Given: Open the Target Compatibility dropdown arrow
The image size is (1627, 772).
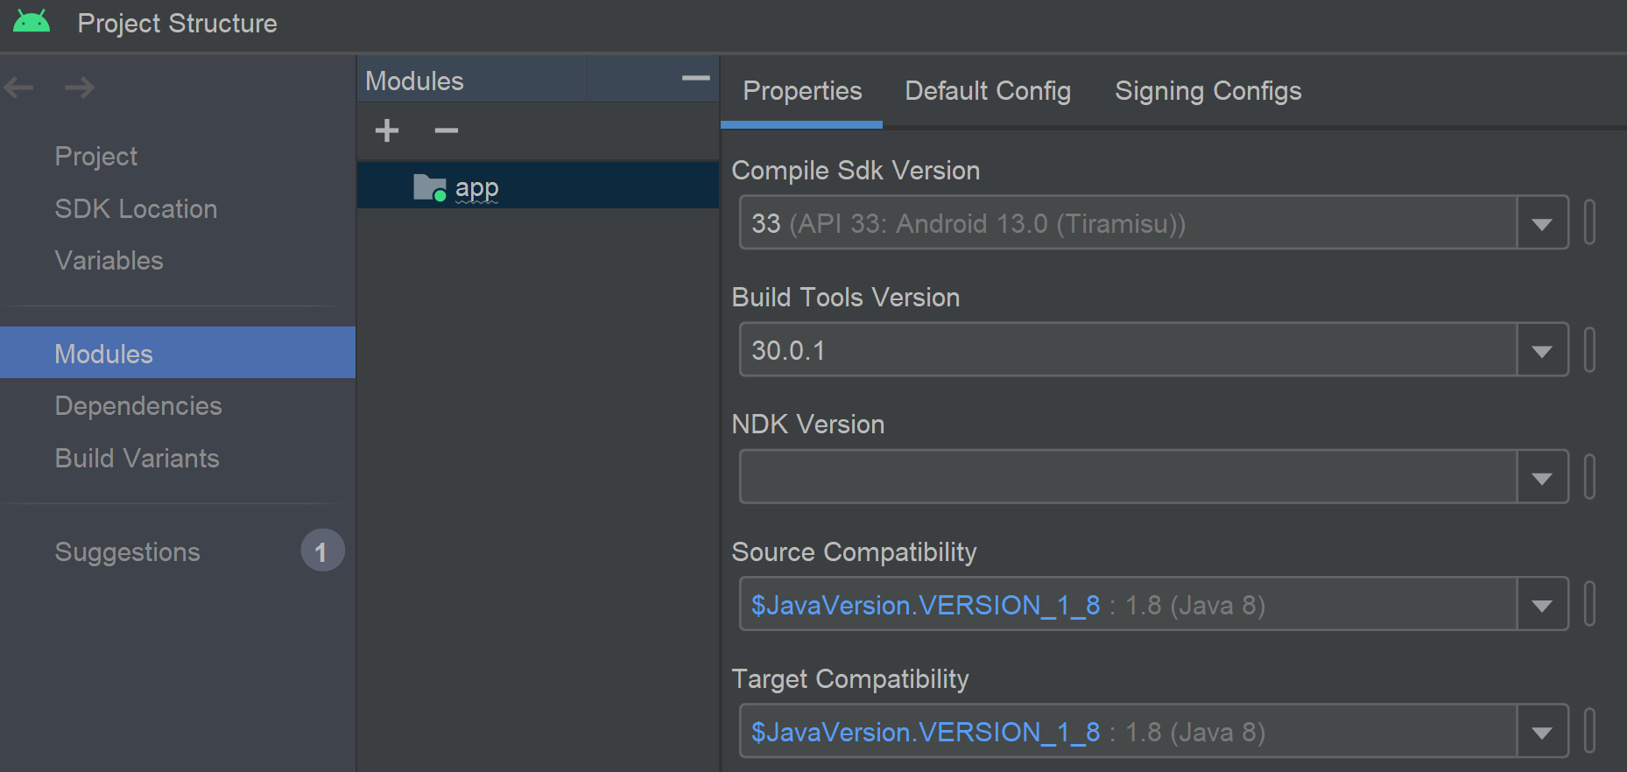Looking at the screenshot, I should point(1542,731).
